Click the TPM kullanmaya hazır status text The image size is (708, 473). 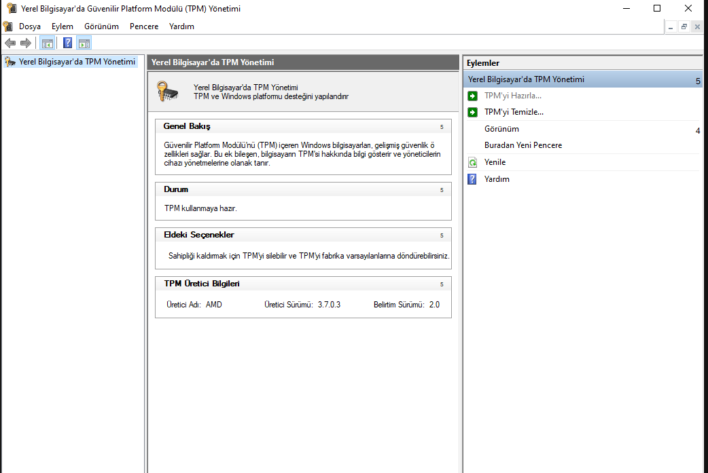pyautogui.click(x=200, y=208)
